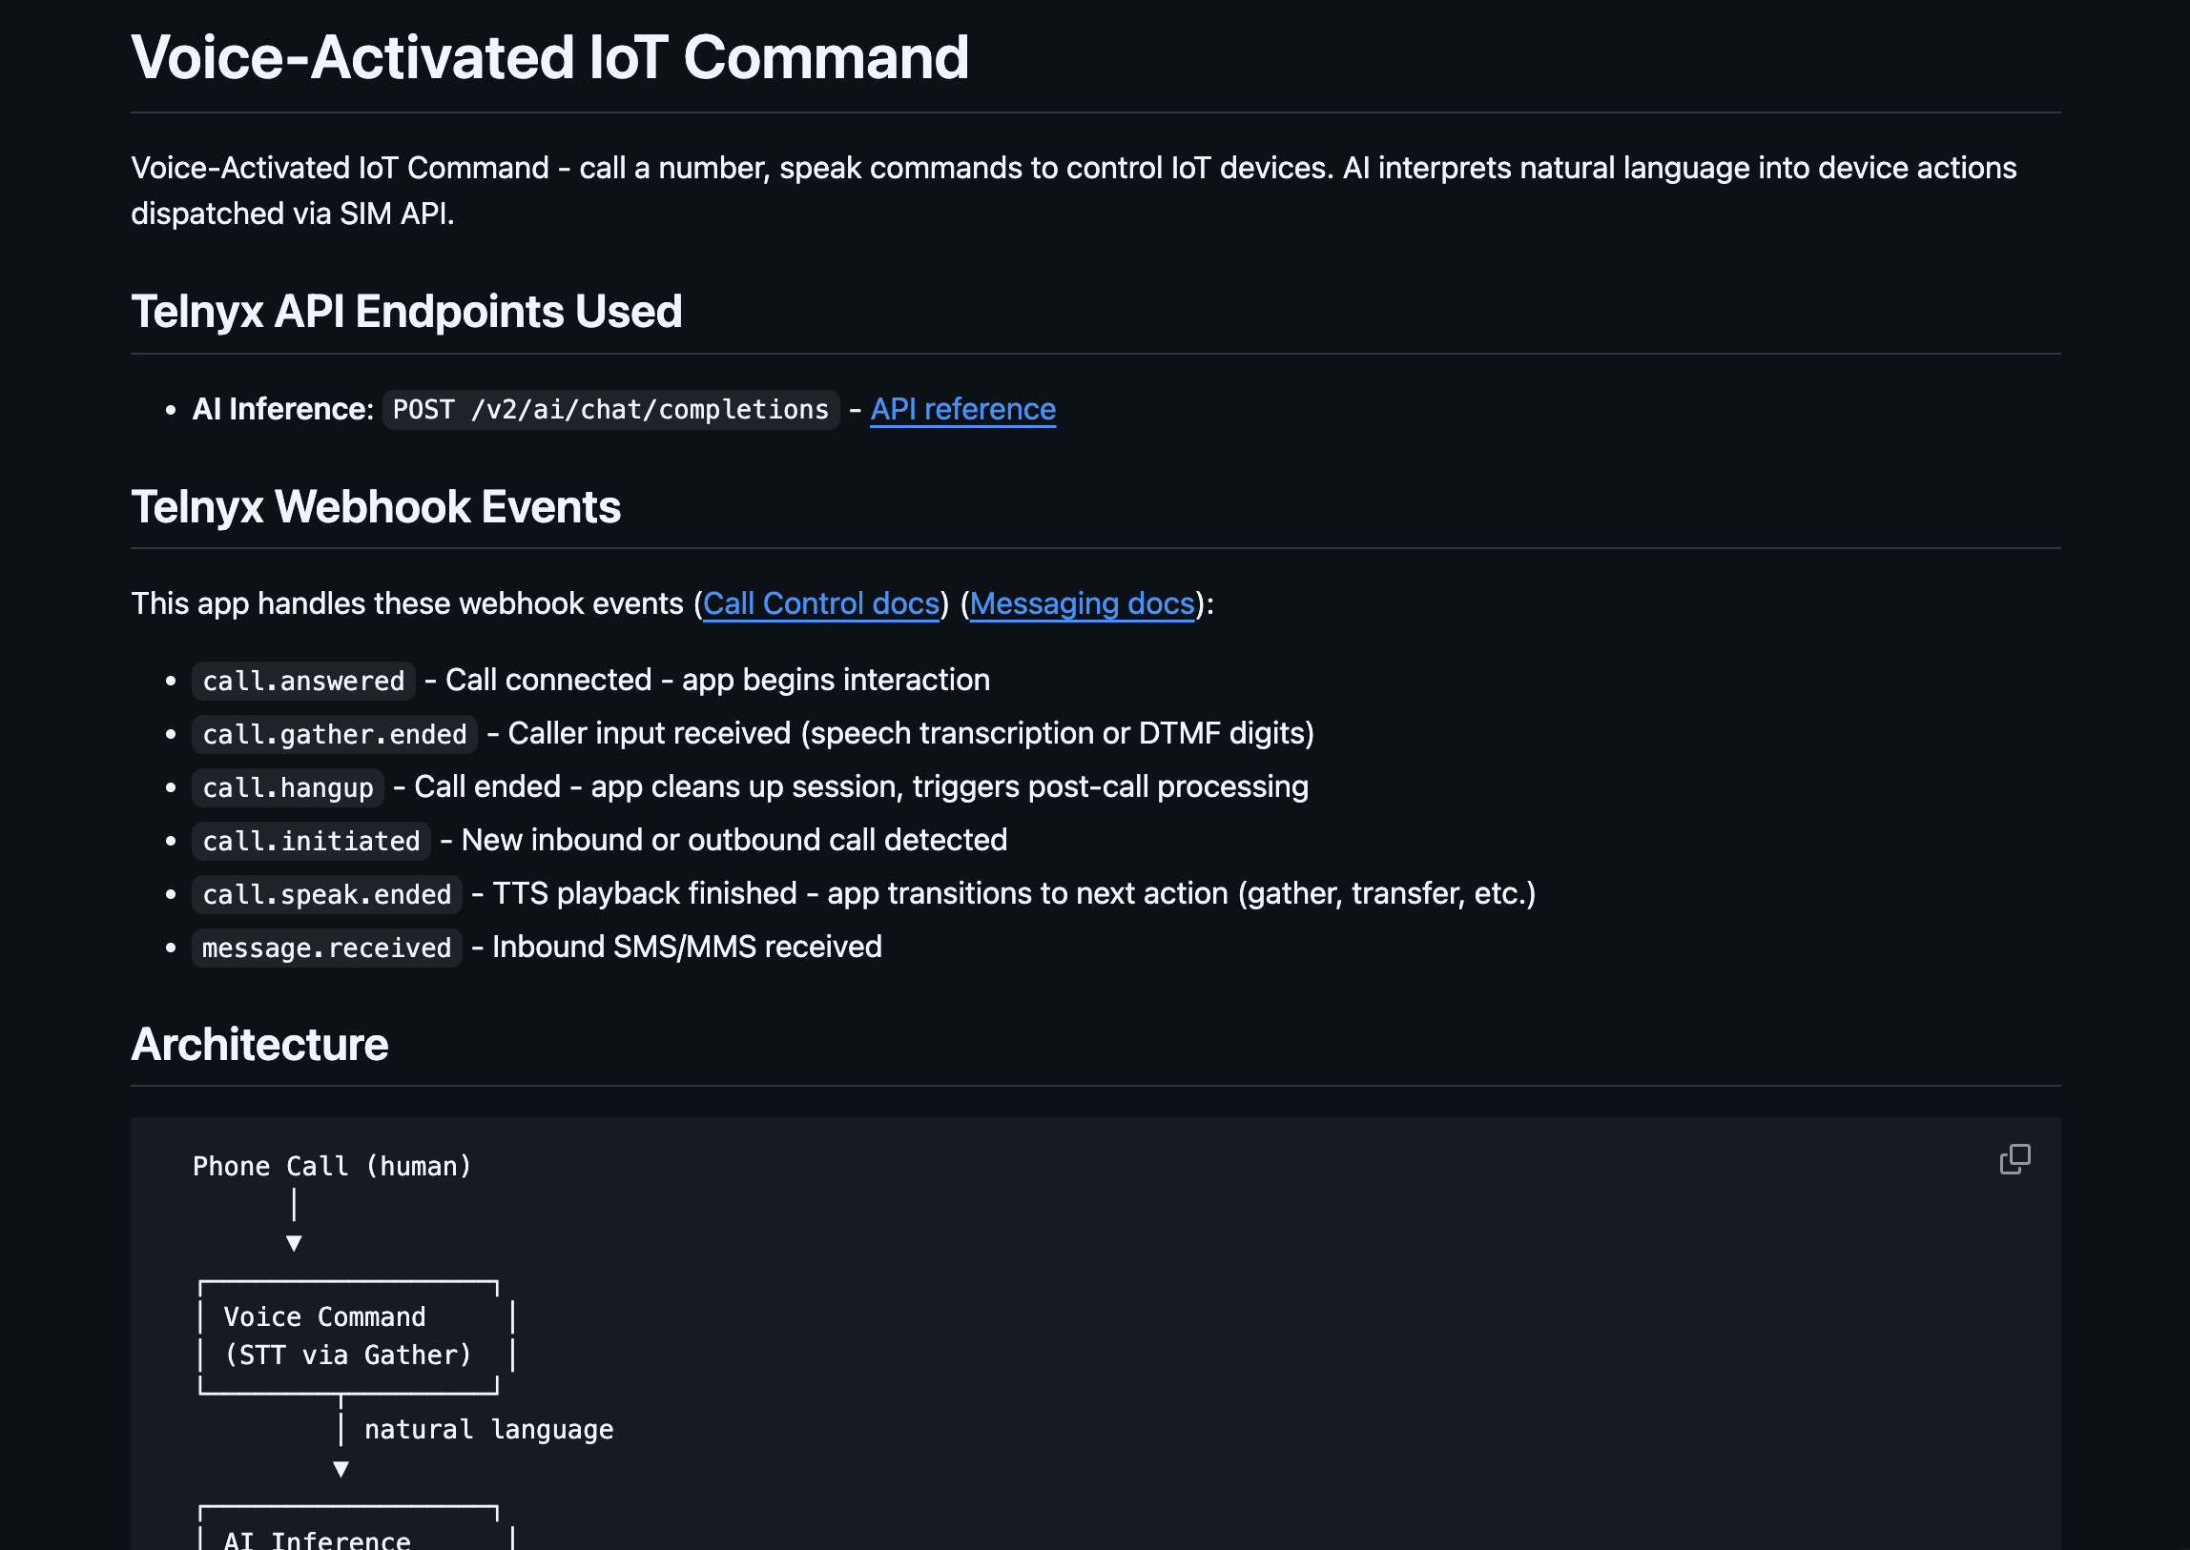Click the Voice-Activated IoT Command heading

pos(550,57)
